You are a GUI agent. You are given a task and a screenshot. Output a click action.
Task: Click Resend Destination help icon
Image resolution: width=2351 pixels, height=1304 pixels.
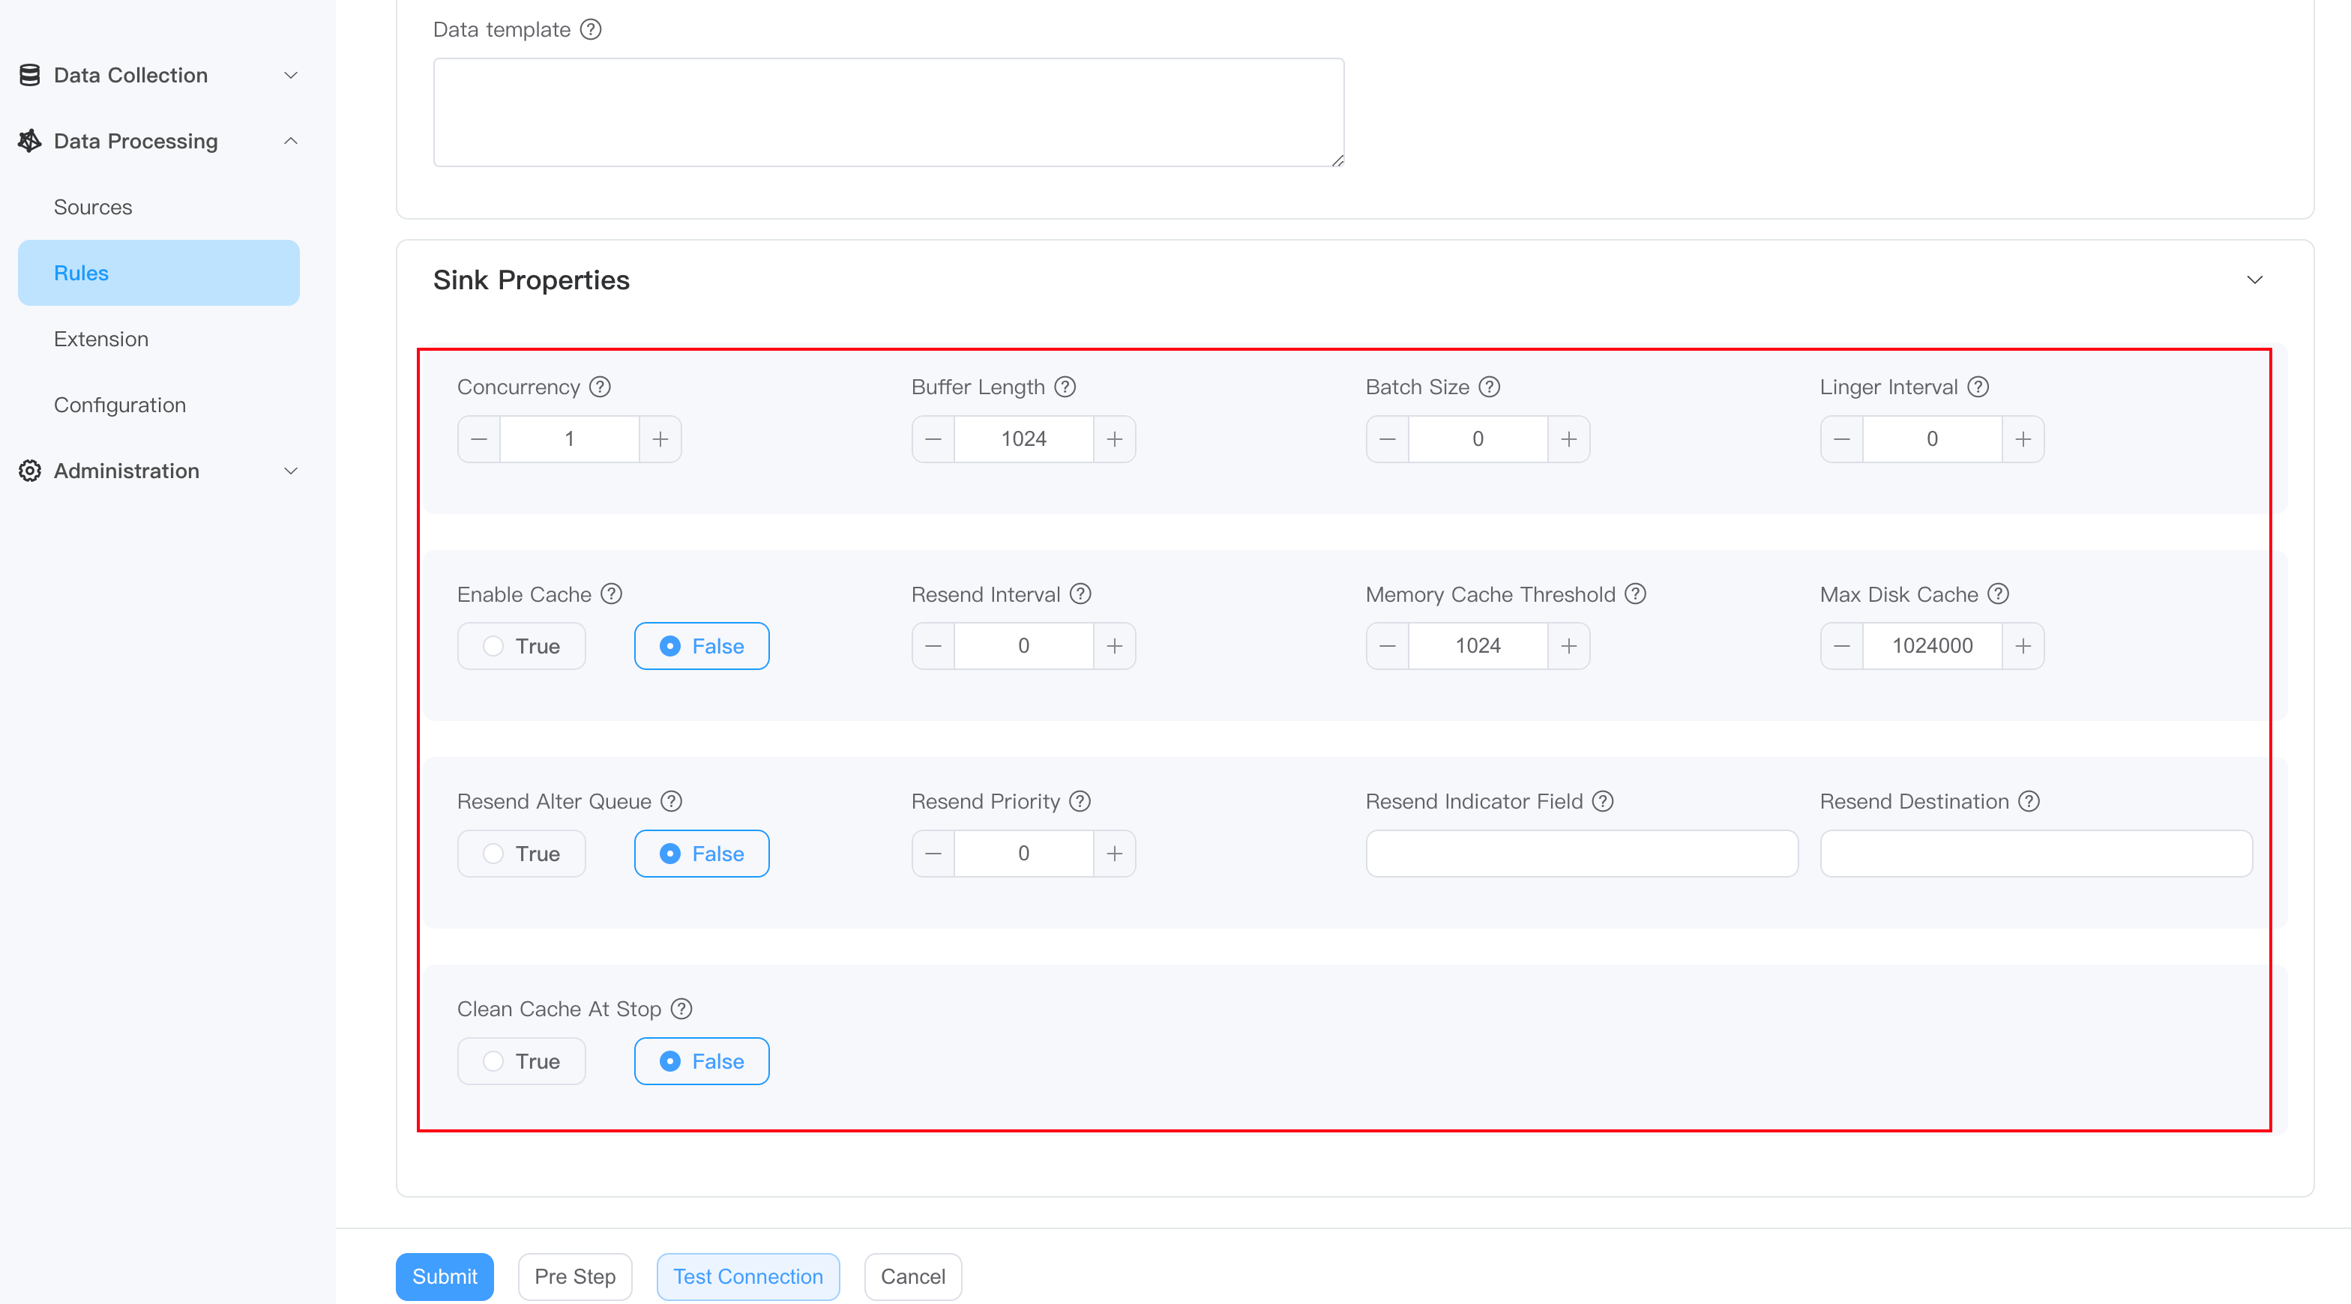click(x=2028, y=801)
